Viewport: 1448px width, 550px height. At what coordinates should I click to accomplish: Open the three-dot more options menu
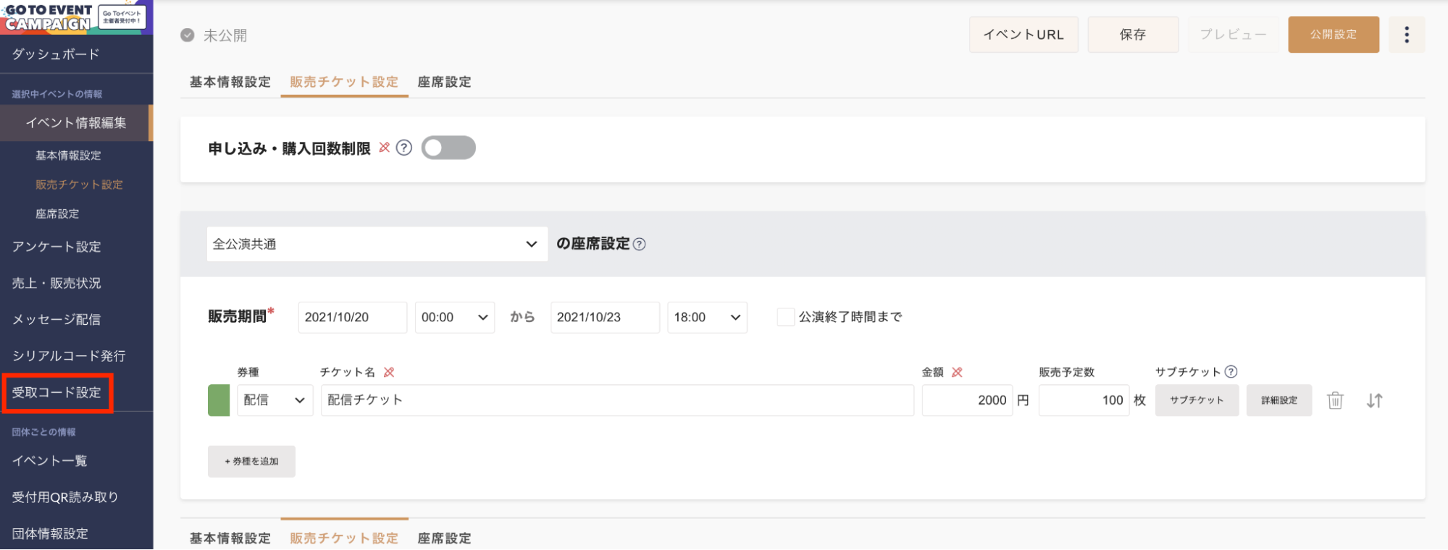click(x=1407, y=35)
